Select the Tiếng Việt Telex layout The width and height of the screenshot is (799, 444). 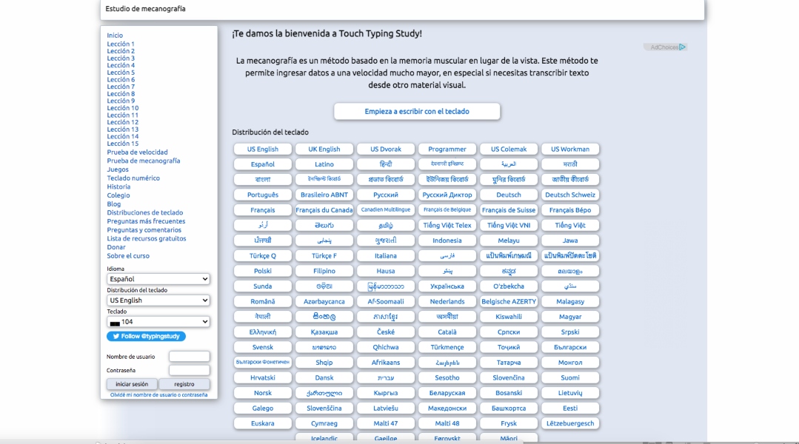click(447, 226)
